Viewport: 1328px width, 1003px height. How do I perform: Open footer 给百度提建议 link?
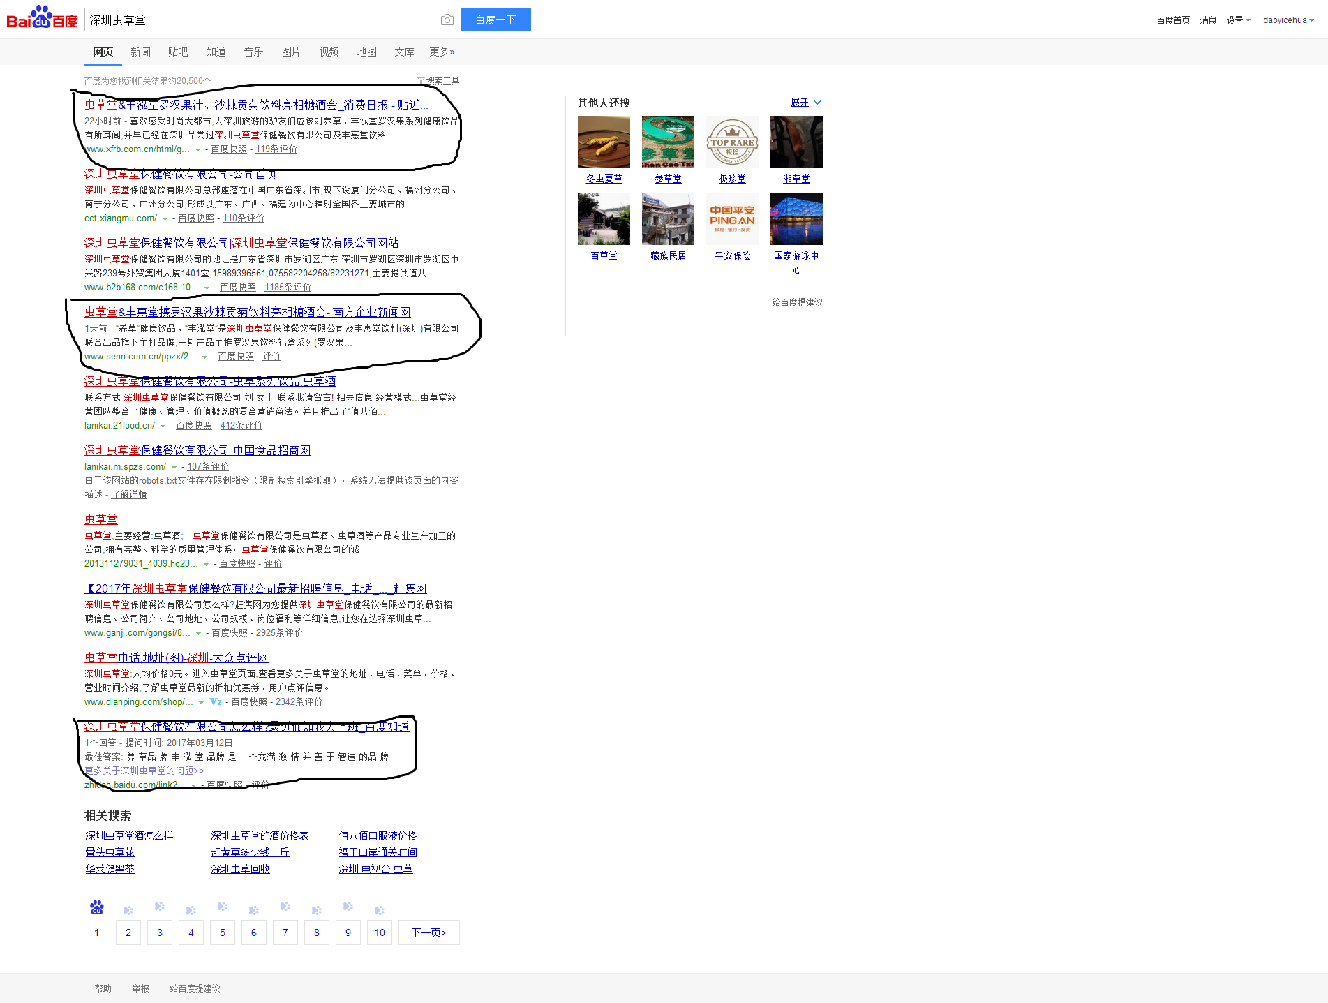(195, 988)
